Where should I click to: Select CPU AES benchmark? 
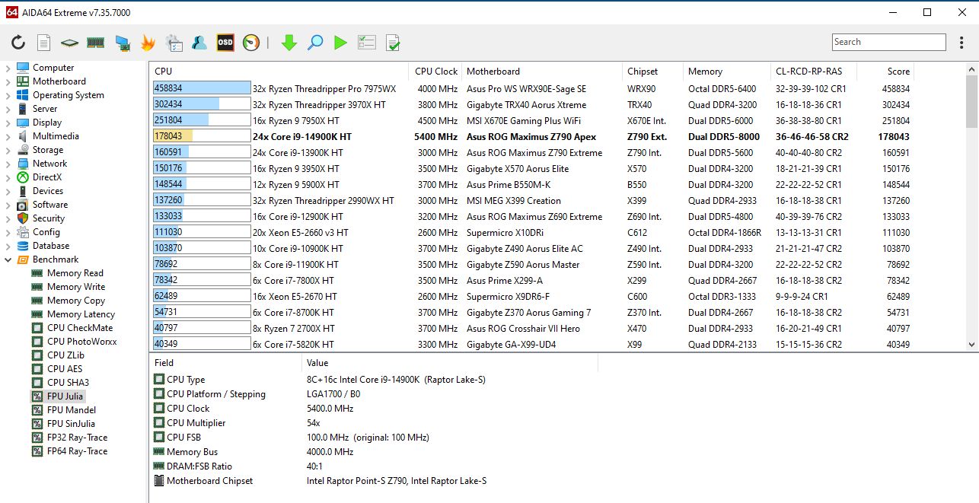coord(65,369)
